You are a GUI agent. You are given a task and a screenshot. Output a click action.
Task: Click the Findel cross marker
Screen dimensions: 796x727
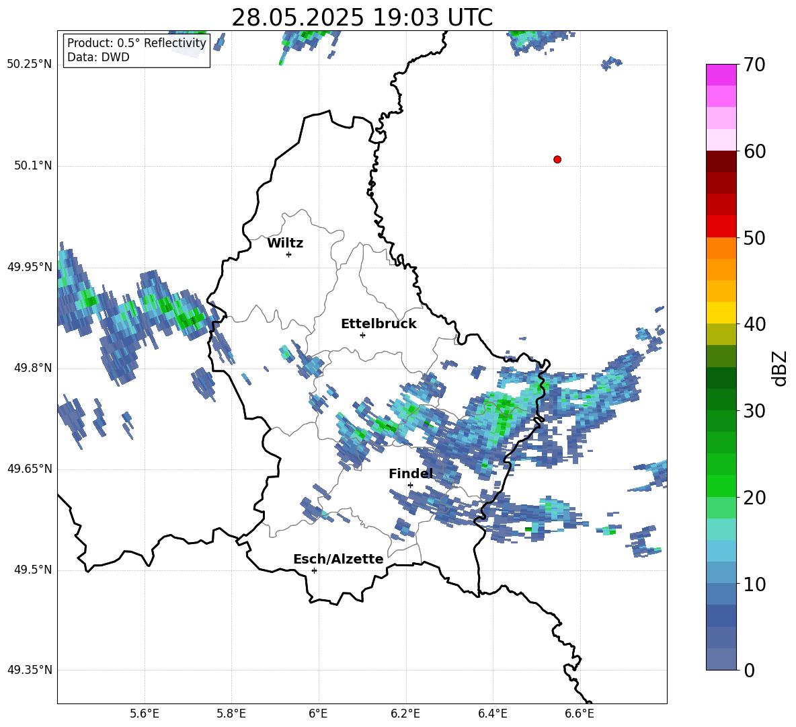click(410, 486)
